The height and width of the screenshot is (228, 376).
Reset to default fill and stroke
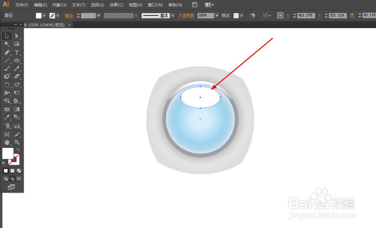point(4,163)
